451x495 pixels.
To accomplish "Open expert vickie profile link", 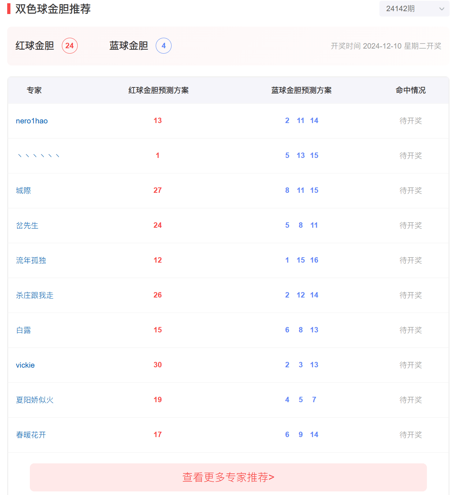I will coord(25,365).
